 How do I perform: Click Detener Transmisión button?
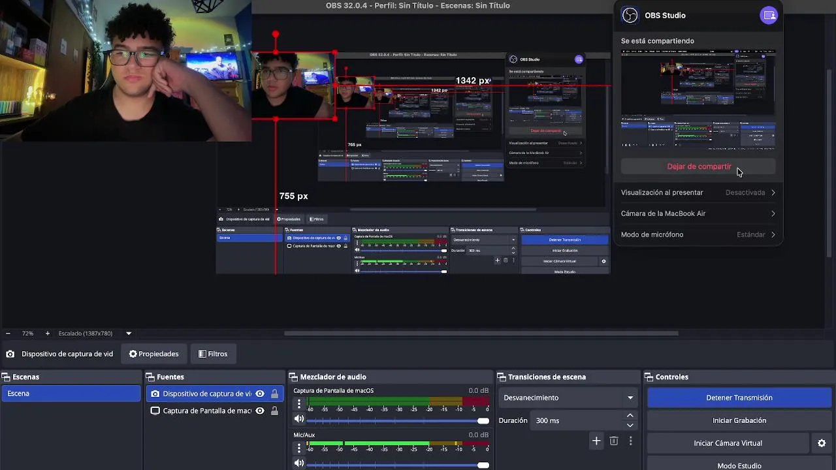(739, 398)
